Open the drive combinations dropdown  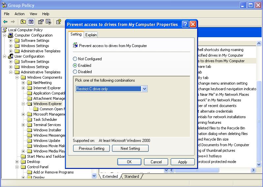point(144,89)
